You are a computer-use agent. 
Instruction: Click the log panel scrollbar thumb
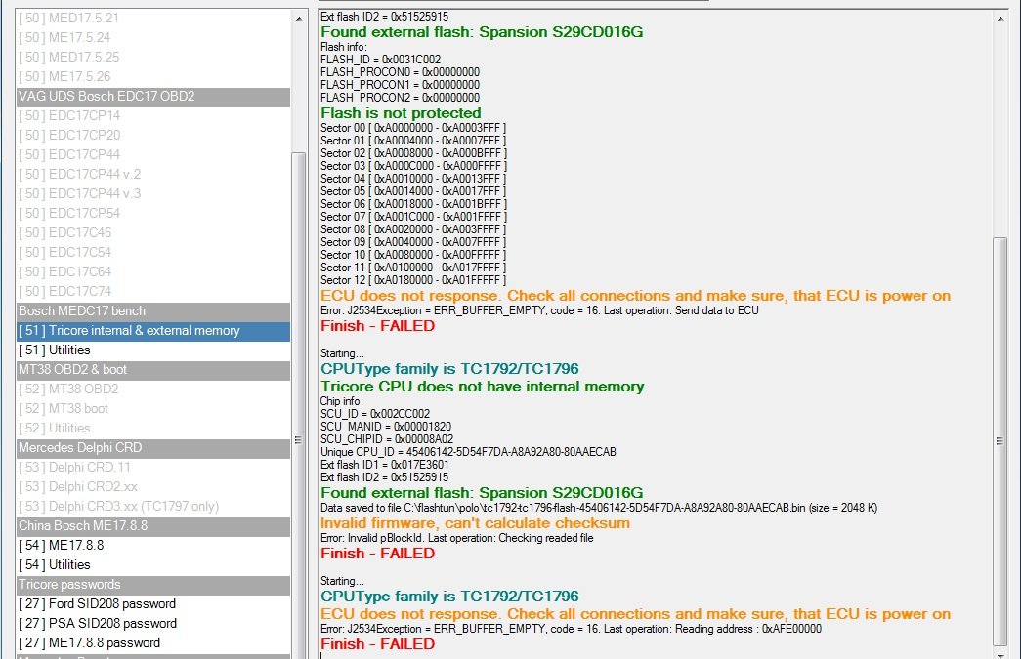point(1000,439)
